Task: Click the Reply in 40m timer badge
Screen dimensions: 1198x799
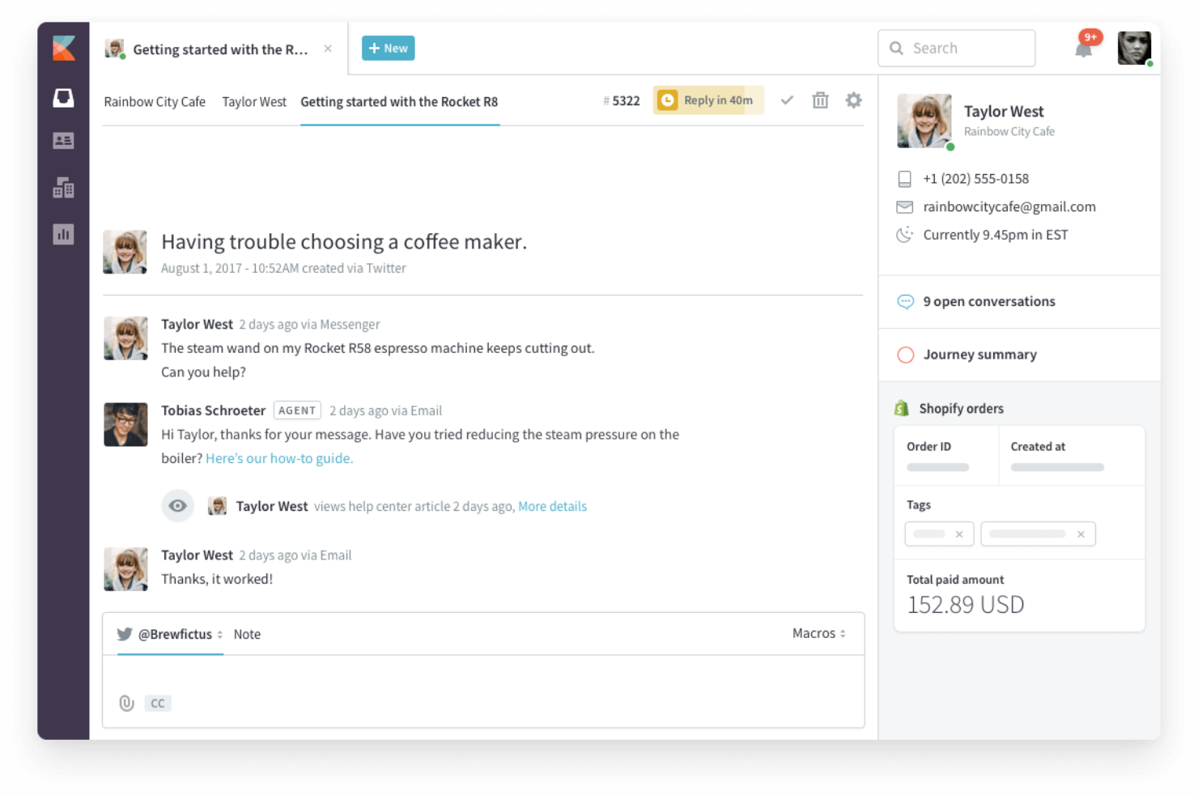Action: point(708,100)
